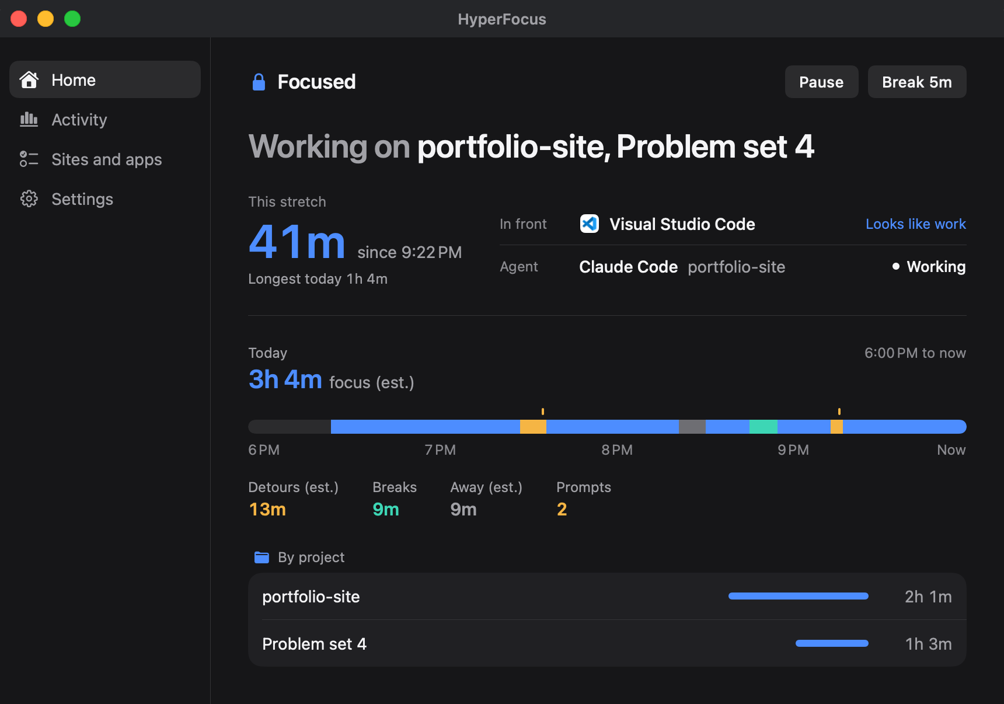Select the portfolio-site project row

tap(607, 597)
